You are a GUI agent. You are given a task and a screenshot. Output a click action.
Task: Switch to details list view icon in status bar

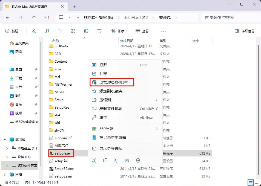point(251,183)
